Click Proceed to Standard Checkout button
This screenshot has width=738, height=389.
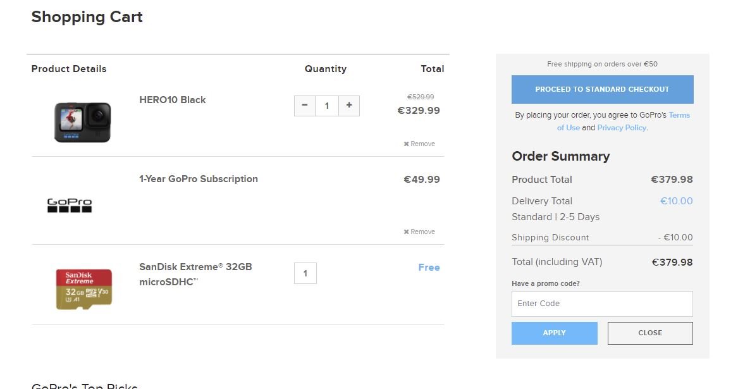point(603,89)
